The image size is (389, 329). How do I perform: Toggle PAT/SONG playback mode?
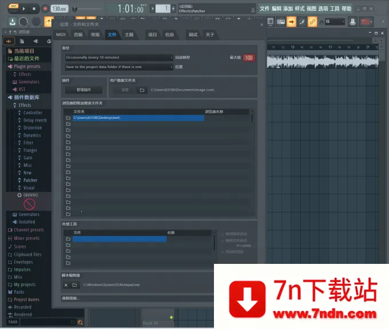13,9
